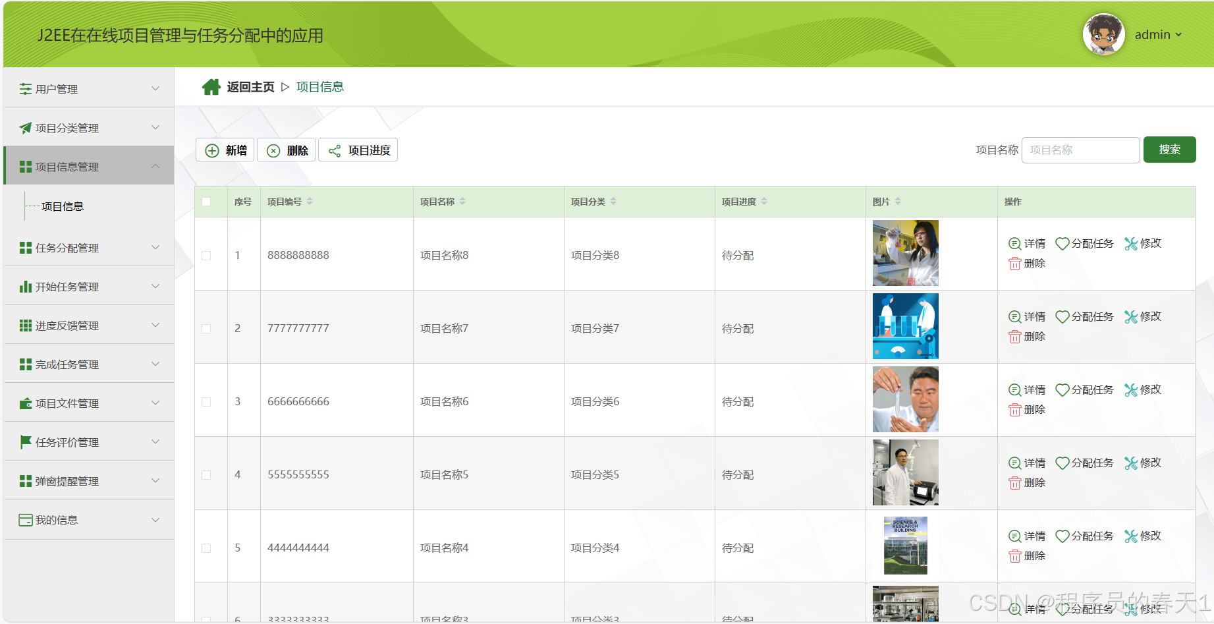
Task: Sort by 项目进度 column arrows
Action: (x=764, y=202)
